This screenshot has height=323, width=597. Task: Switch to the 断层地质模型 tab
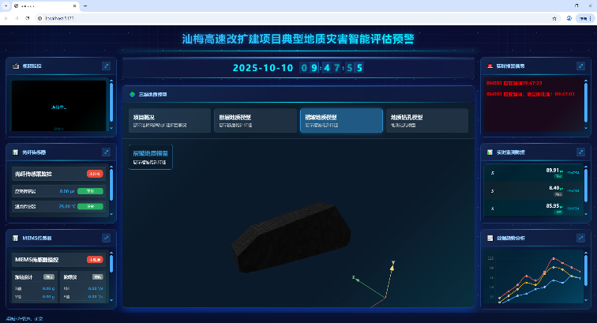[254, 120]
